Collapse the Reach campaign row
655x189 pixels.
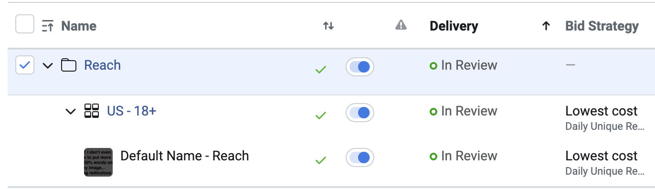click(47, 66)
